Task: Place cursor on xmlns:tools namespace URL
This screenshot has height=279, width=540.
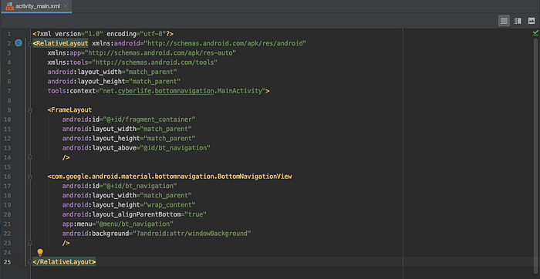Action: pos(154,62)
